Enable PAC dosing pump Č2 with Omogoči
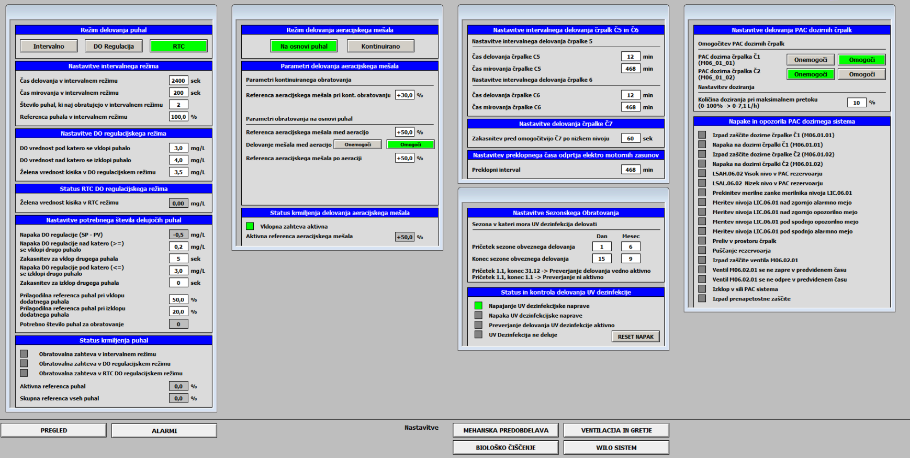910x458 pixels. pyautogui.click(x=861, y=74)
